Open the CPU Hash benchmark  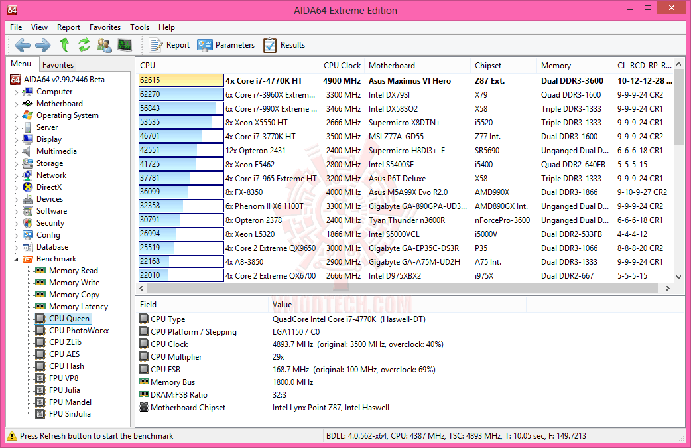coord(66,366)
